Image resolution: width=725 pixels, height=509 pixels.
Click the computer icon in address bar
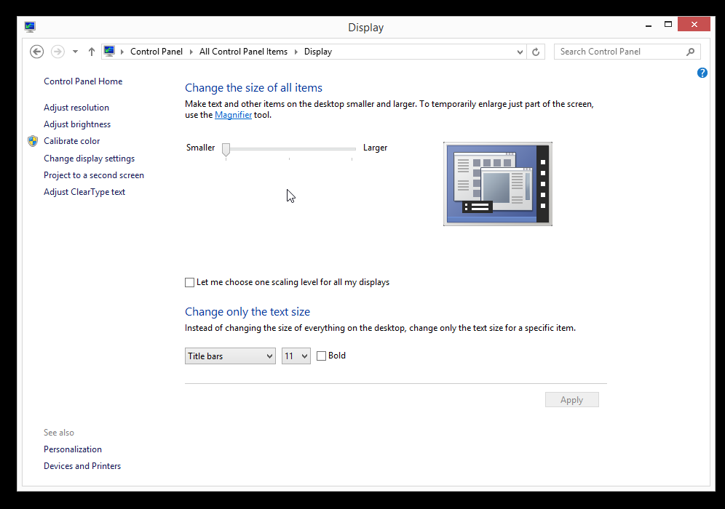[x=109, y=52]
